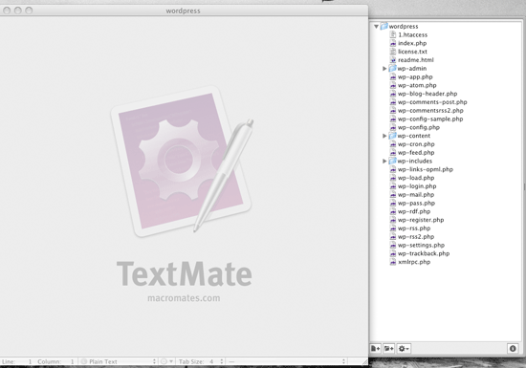Screen dimensions: 526x368
Task: Select the wp-config.php file icon
Action: pos(393,127)
